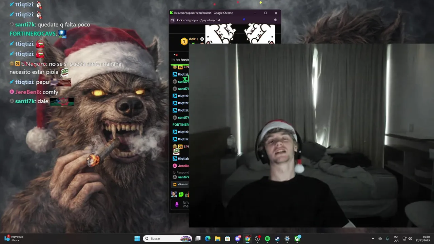Click the Pepe emote under EIN message

coord(176,152)
